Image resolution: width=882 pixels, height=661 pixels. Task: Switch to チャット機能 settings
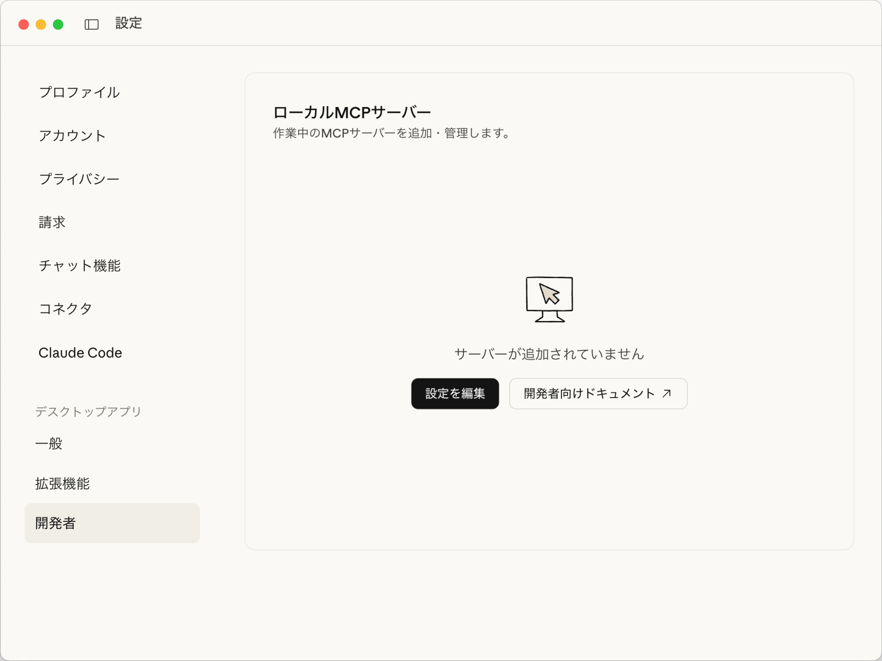pyautogui.click(x=80, y=265)
